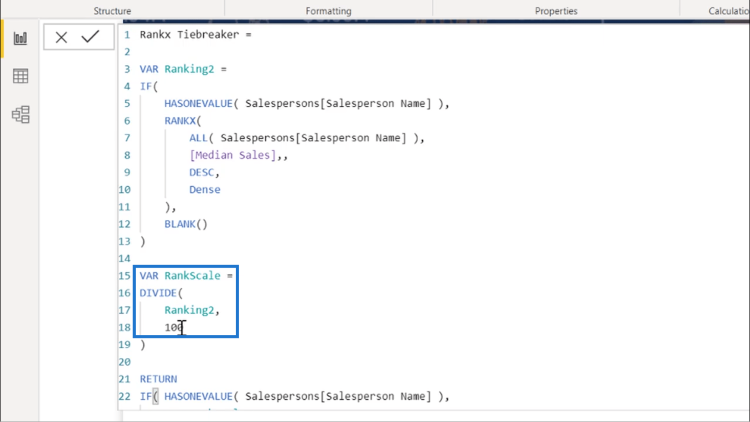
Task: Click 'VAR RankScale =' on line 15
Action: [186, 276]
